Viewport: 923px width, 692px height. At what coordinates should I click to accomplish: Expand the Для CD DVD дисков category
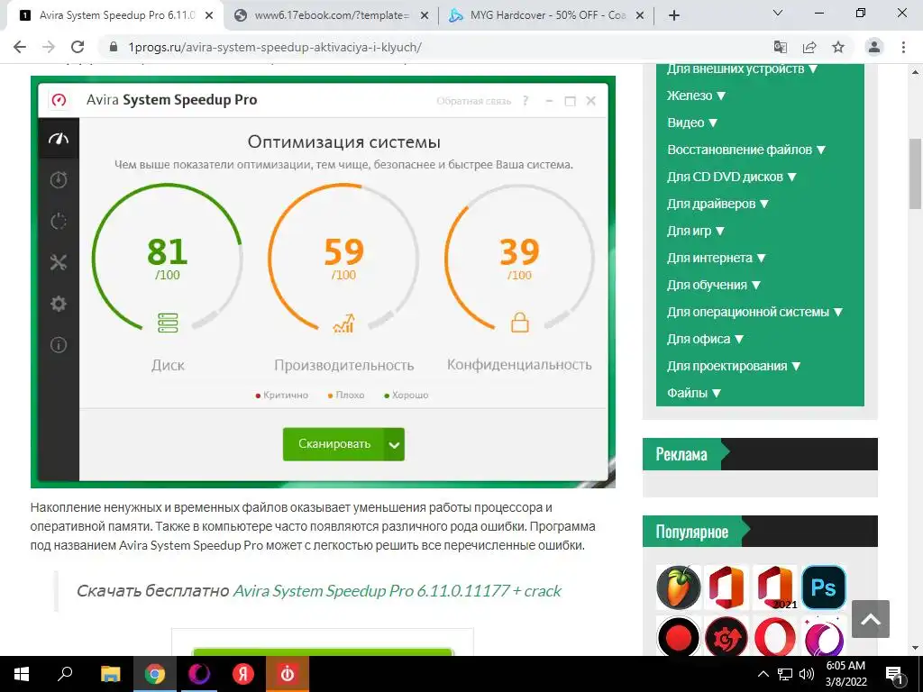(x=732, y=178)
